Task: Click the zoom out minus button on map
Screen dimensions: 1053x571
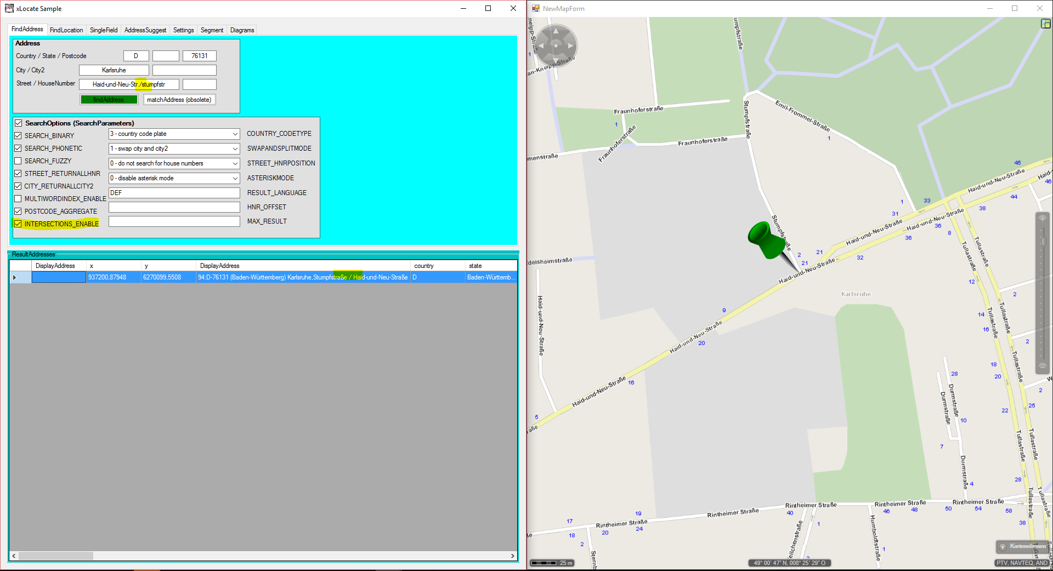Action: pos(1043,366)
